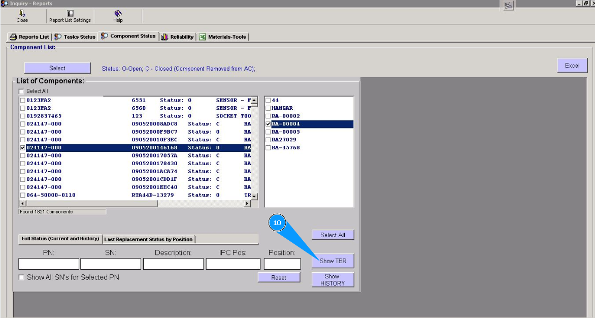595x318 pixels.
Task: Open Report List Settings from toolbar
Action: [x=70, y=13]
